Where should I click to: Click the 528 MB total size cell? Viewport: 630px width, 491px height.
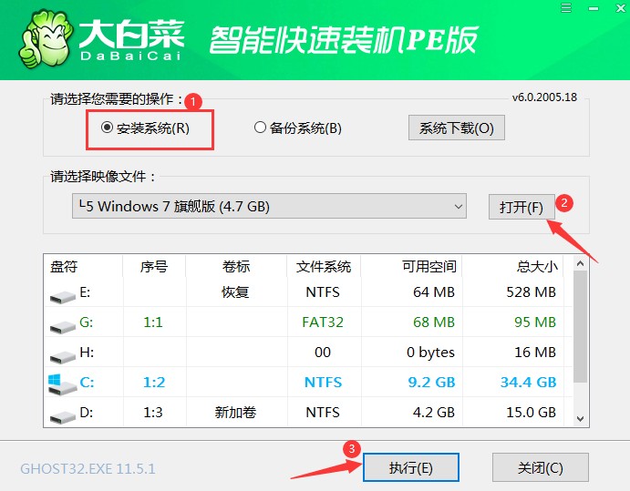pyautogui.click(x=531, y=292)
